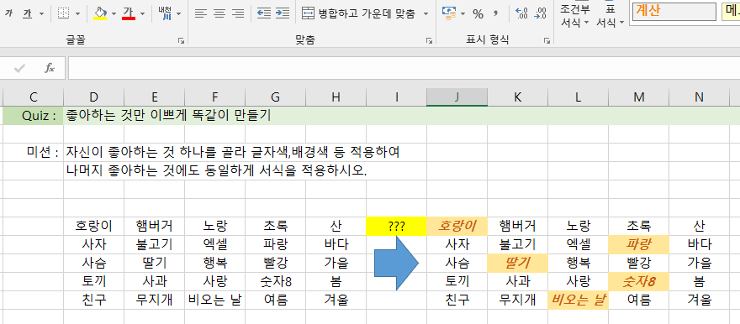Open fill color dropdown arrow

tap(114, 13)
